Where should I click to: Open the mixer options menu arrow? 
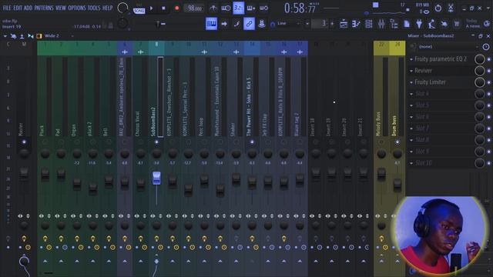click(x=5, y=36)
